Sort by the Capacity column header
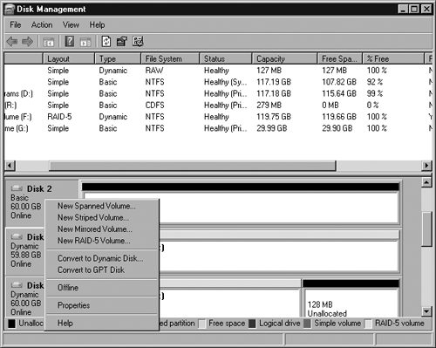 pos(284,58)
